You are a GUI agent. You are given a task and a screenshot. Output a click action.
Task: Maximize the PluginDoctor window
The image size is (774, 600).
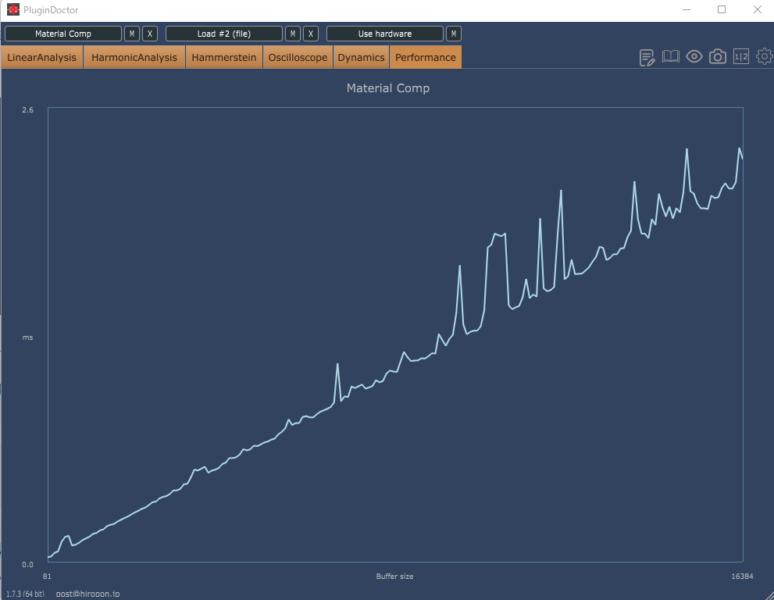[x=722, y=9]
